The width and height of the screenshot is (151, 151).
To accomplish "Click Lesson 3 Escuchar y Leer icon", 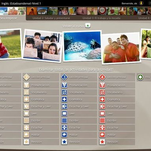I will coord(64,106).
